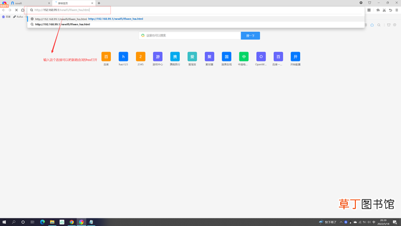This screenshot has width=401, height=226.
Task: Select the first URL suggestion row
Action: [x=196, y=19]
